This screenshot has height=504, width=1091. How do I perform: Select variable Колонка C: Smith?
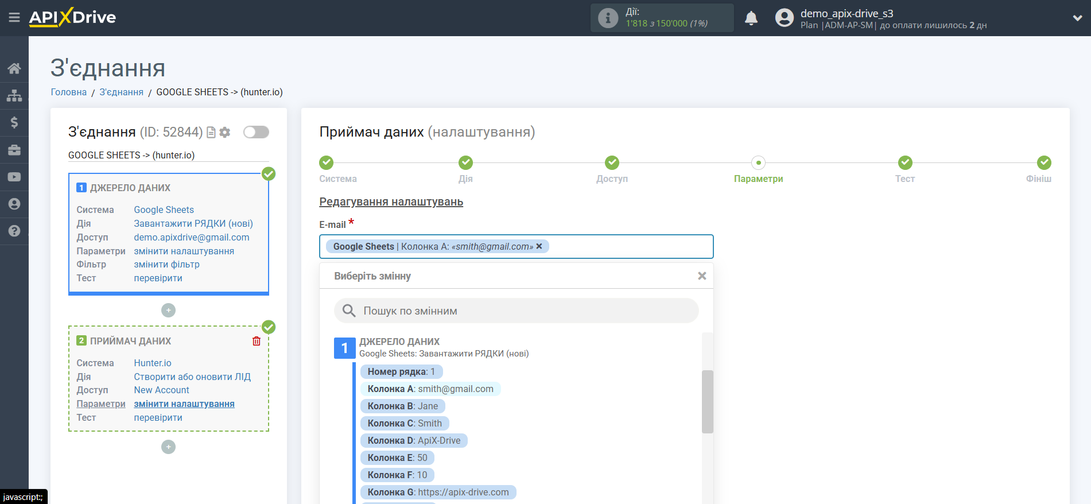405,423
